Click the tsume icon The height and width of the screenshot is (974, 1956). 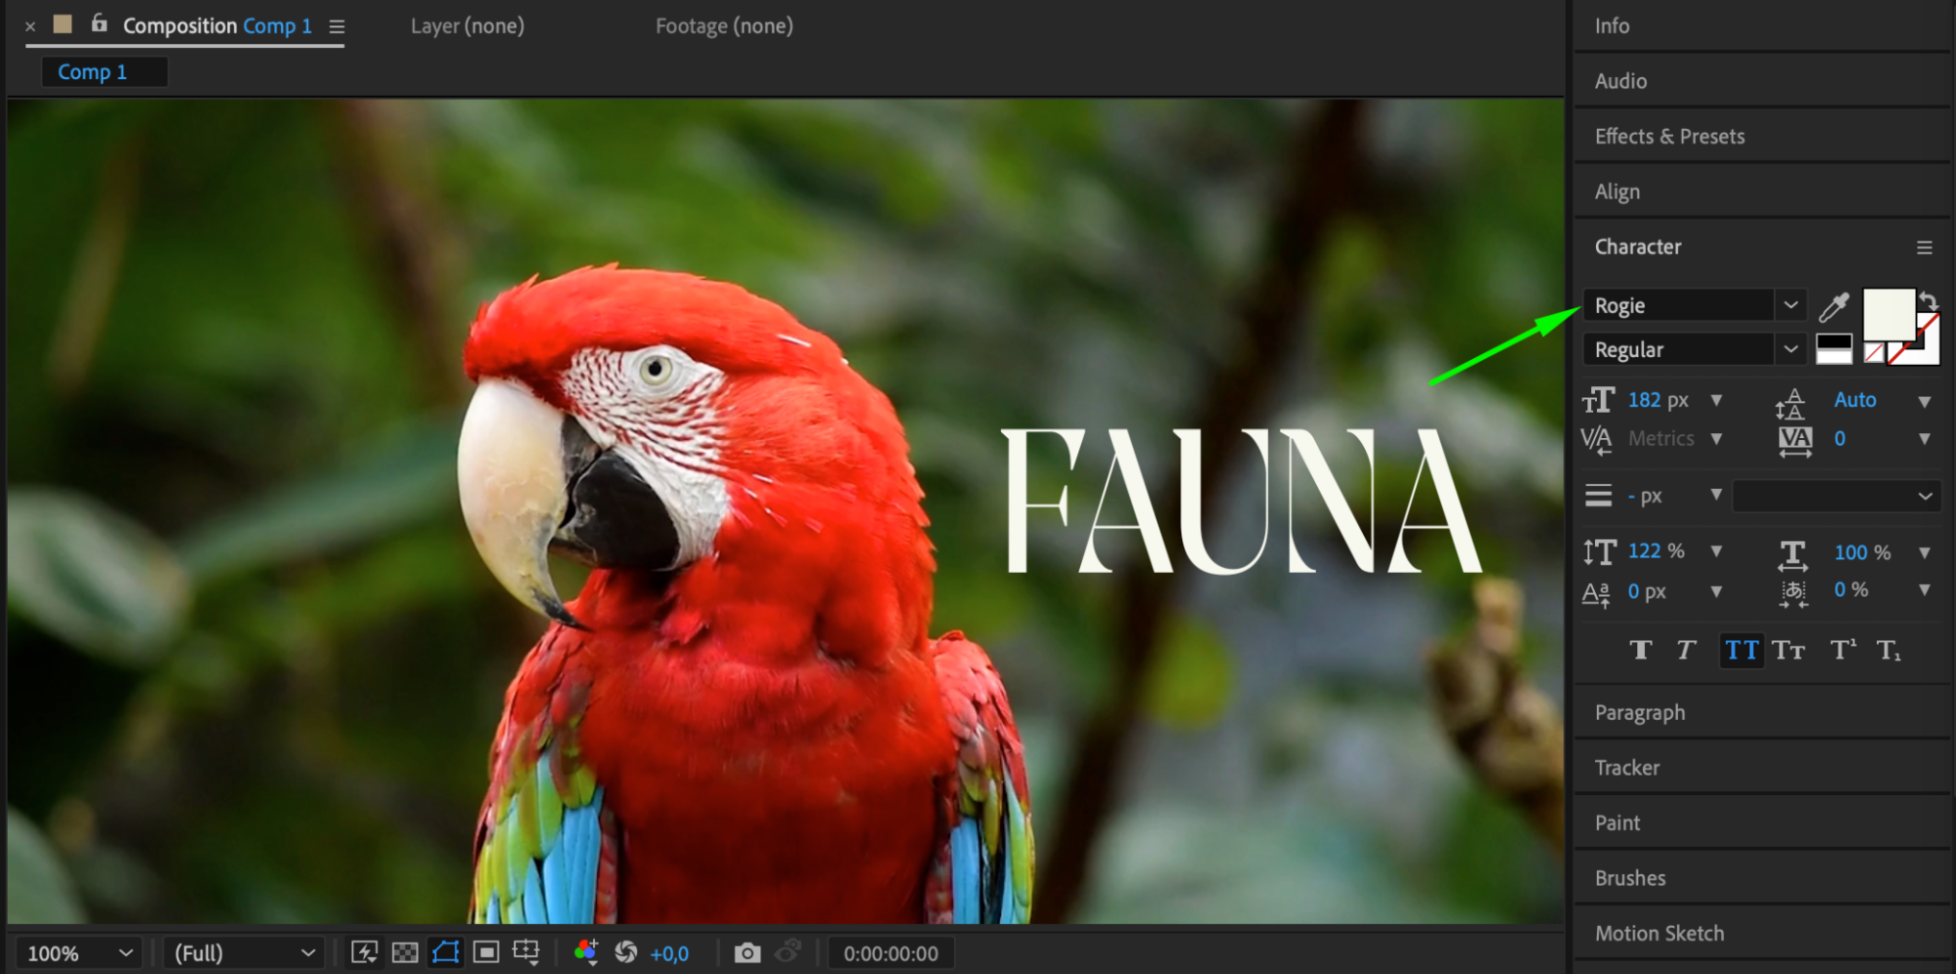pyautogui.click(x=1794, y=593)
